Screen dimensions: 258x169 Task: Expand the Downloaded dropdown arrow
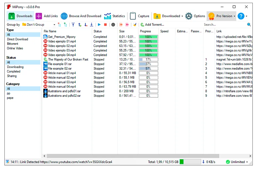tap(182, 16)
